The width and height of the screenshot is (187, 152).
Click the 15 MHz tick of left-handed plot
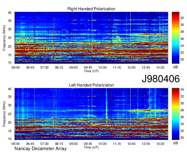pyautogui.click(x=10, y=131)
